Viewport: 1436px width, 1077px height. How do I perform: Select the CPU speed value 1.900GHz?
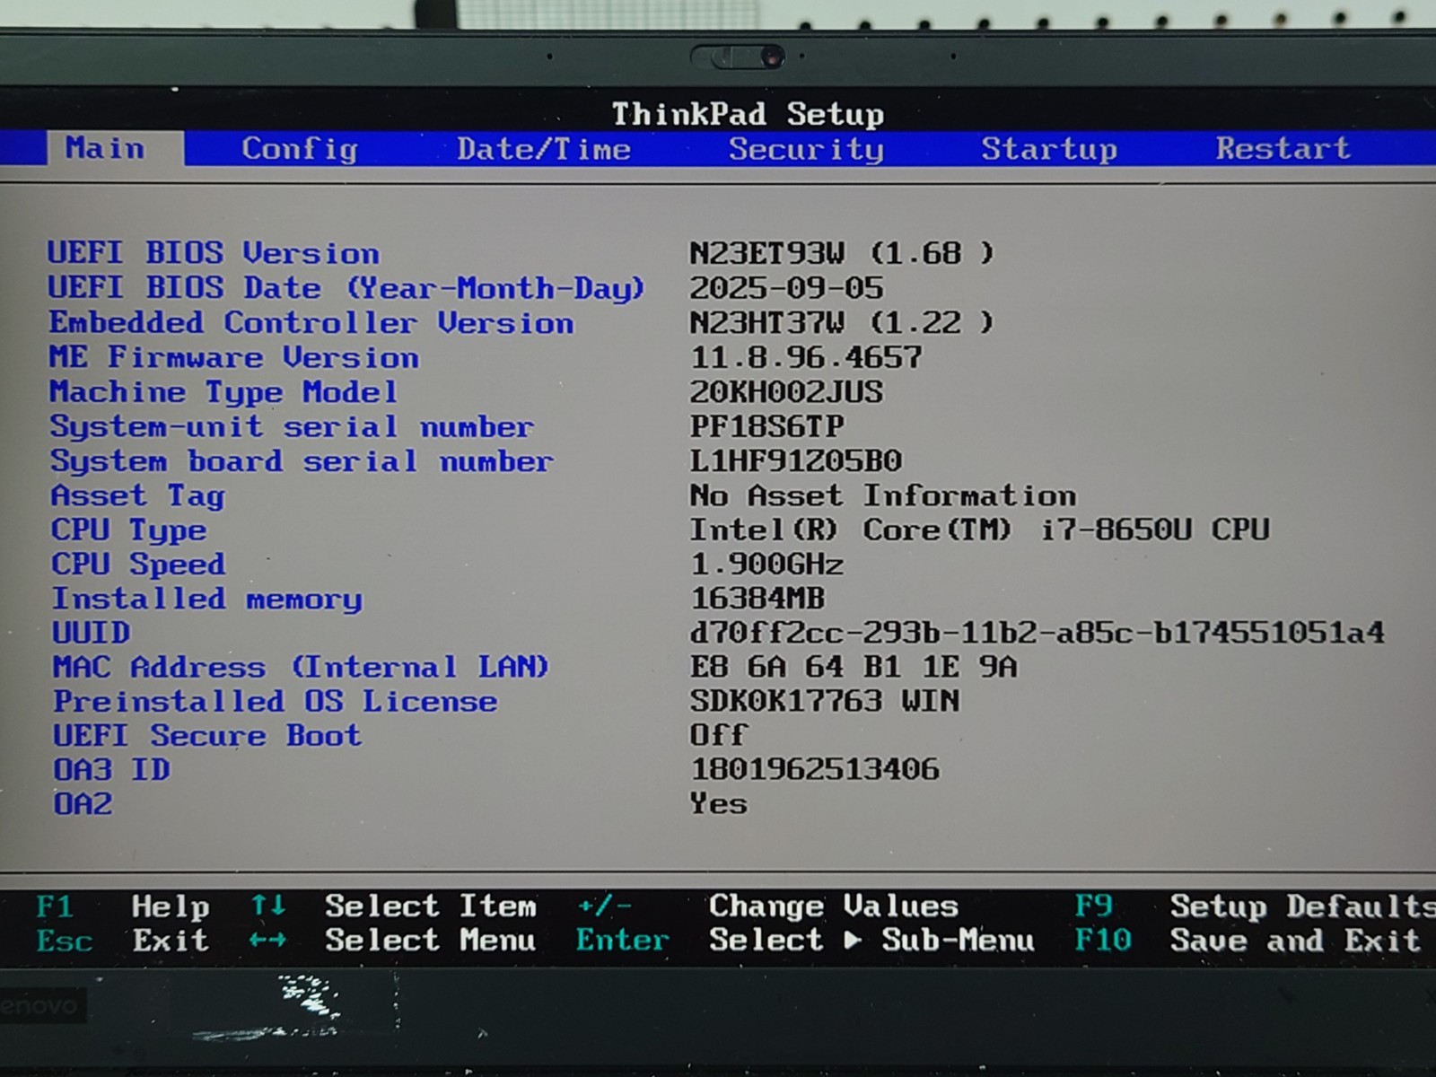pyautogui.click(x=767, y=565)
